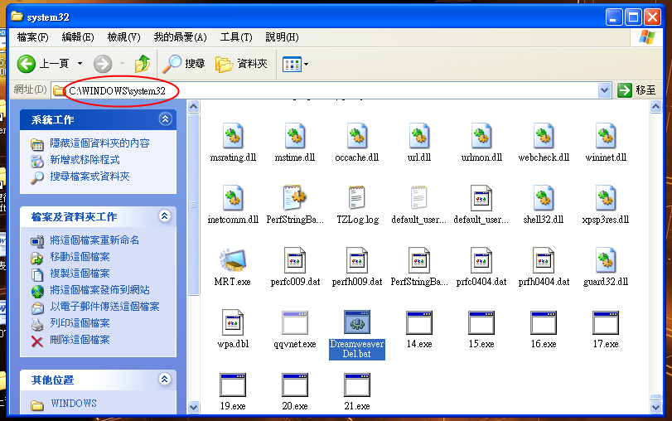The image size is (672, 421).
Task: Select the 15.exe file icon
Action: pyautogui.click(x=481, y=322)
